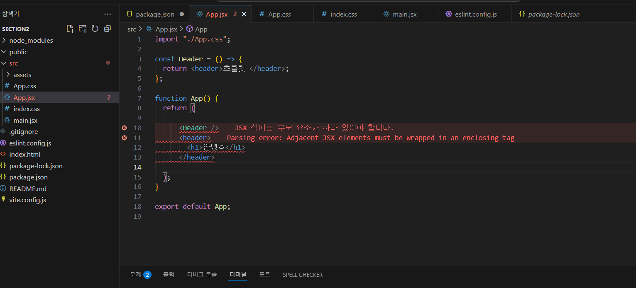The image size is (636, 288).
Task: Click the symbol icon before App breadcrumb
Action: 189,29
